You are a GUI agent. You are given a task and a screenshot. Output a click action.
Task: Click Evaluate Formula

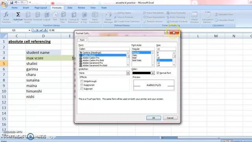tap(177, 21)
